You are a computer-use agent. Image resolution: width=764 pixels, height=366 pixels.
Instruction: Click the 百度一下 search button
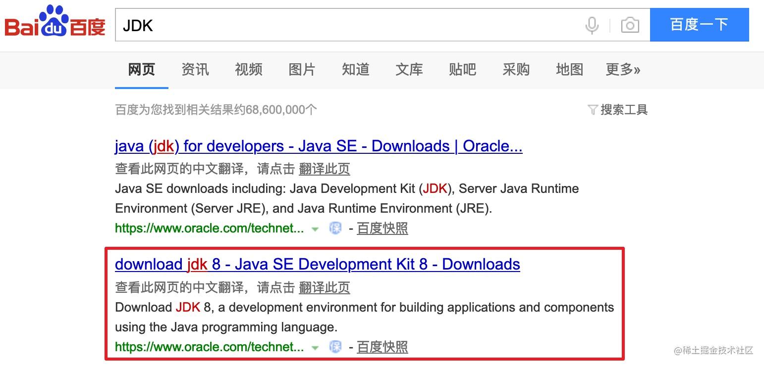point(699,24)
